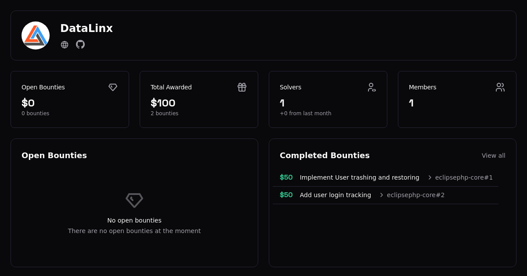
Task: Open Add user login tracking bounty
Action: (335, 195)
